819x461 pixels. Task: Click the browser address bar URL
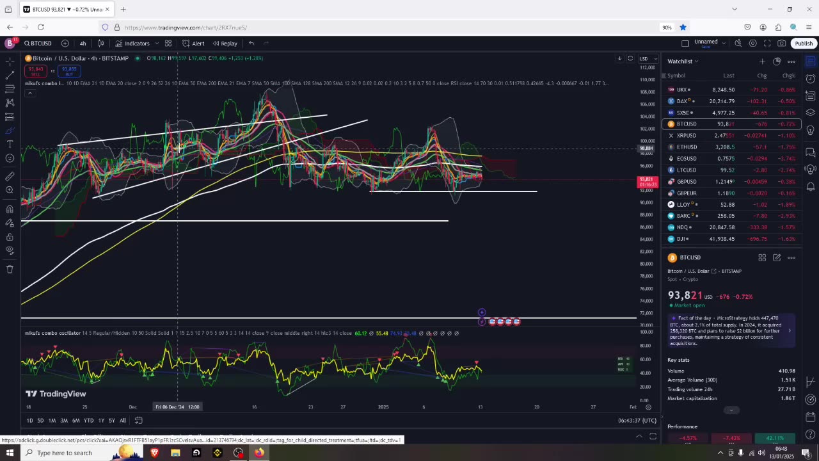(x=186, y=28)
